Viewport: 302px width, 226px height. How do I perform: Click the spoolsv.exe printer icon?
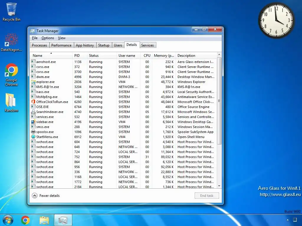point(33,132)
